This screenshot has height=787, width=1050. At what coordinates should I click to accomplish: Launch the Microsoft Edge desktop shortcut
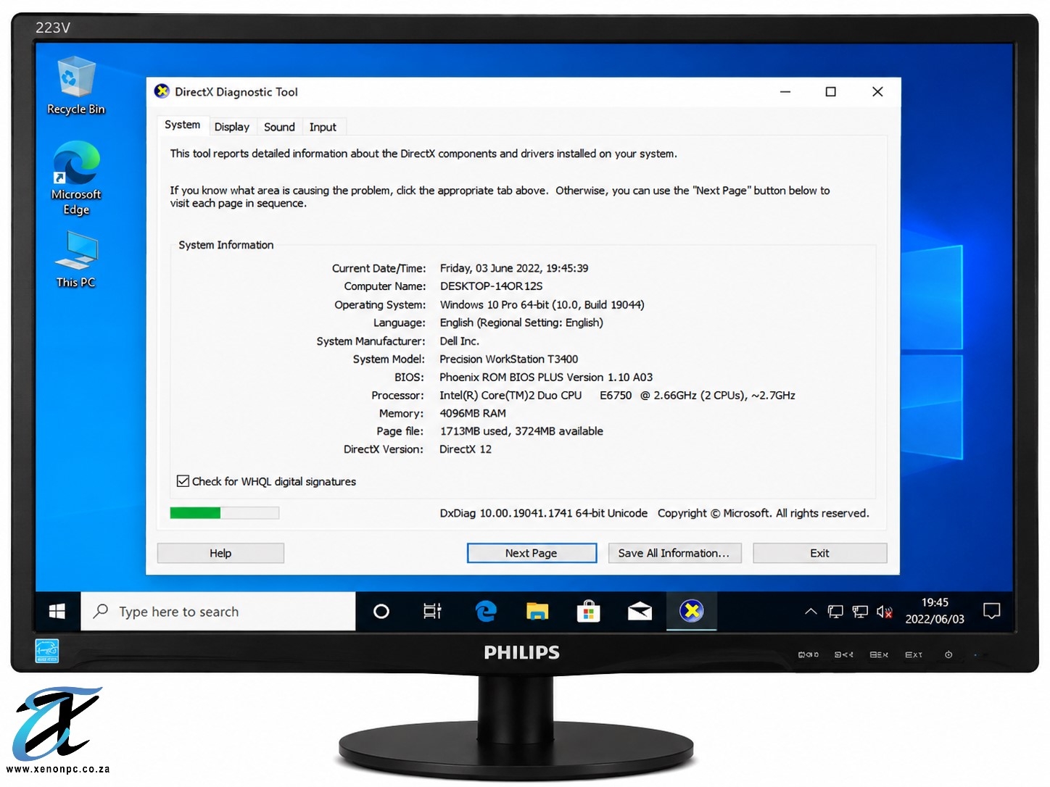coord(75,178)
